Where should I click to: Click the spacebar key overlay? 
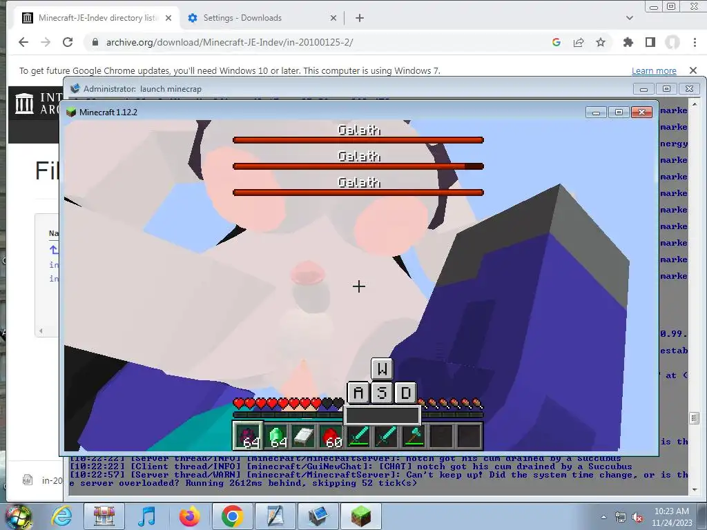tap(382, 415)
